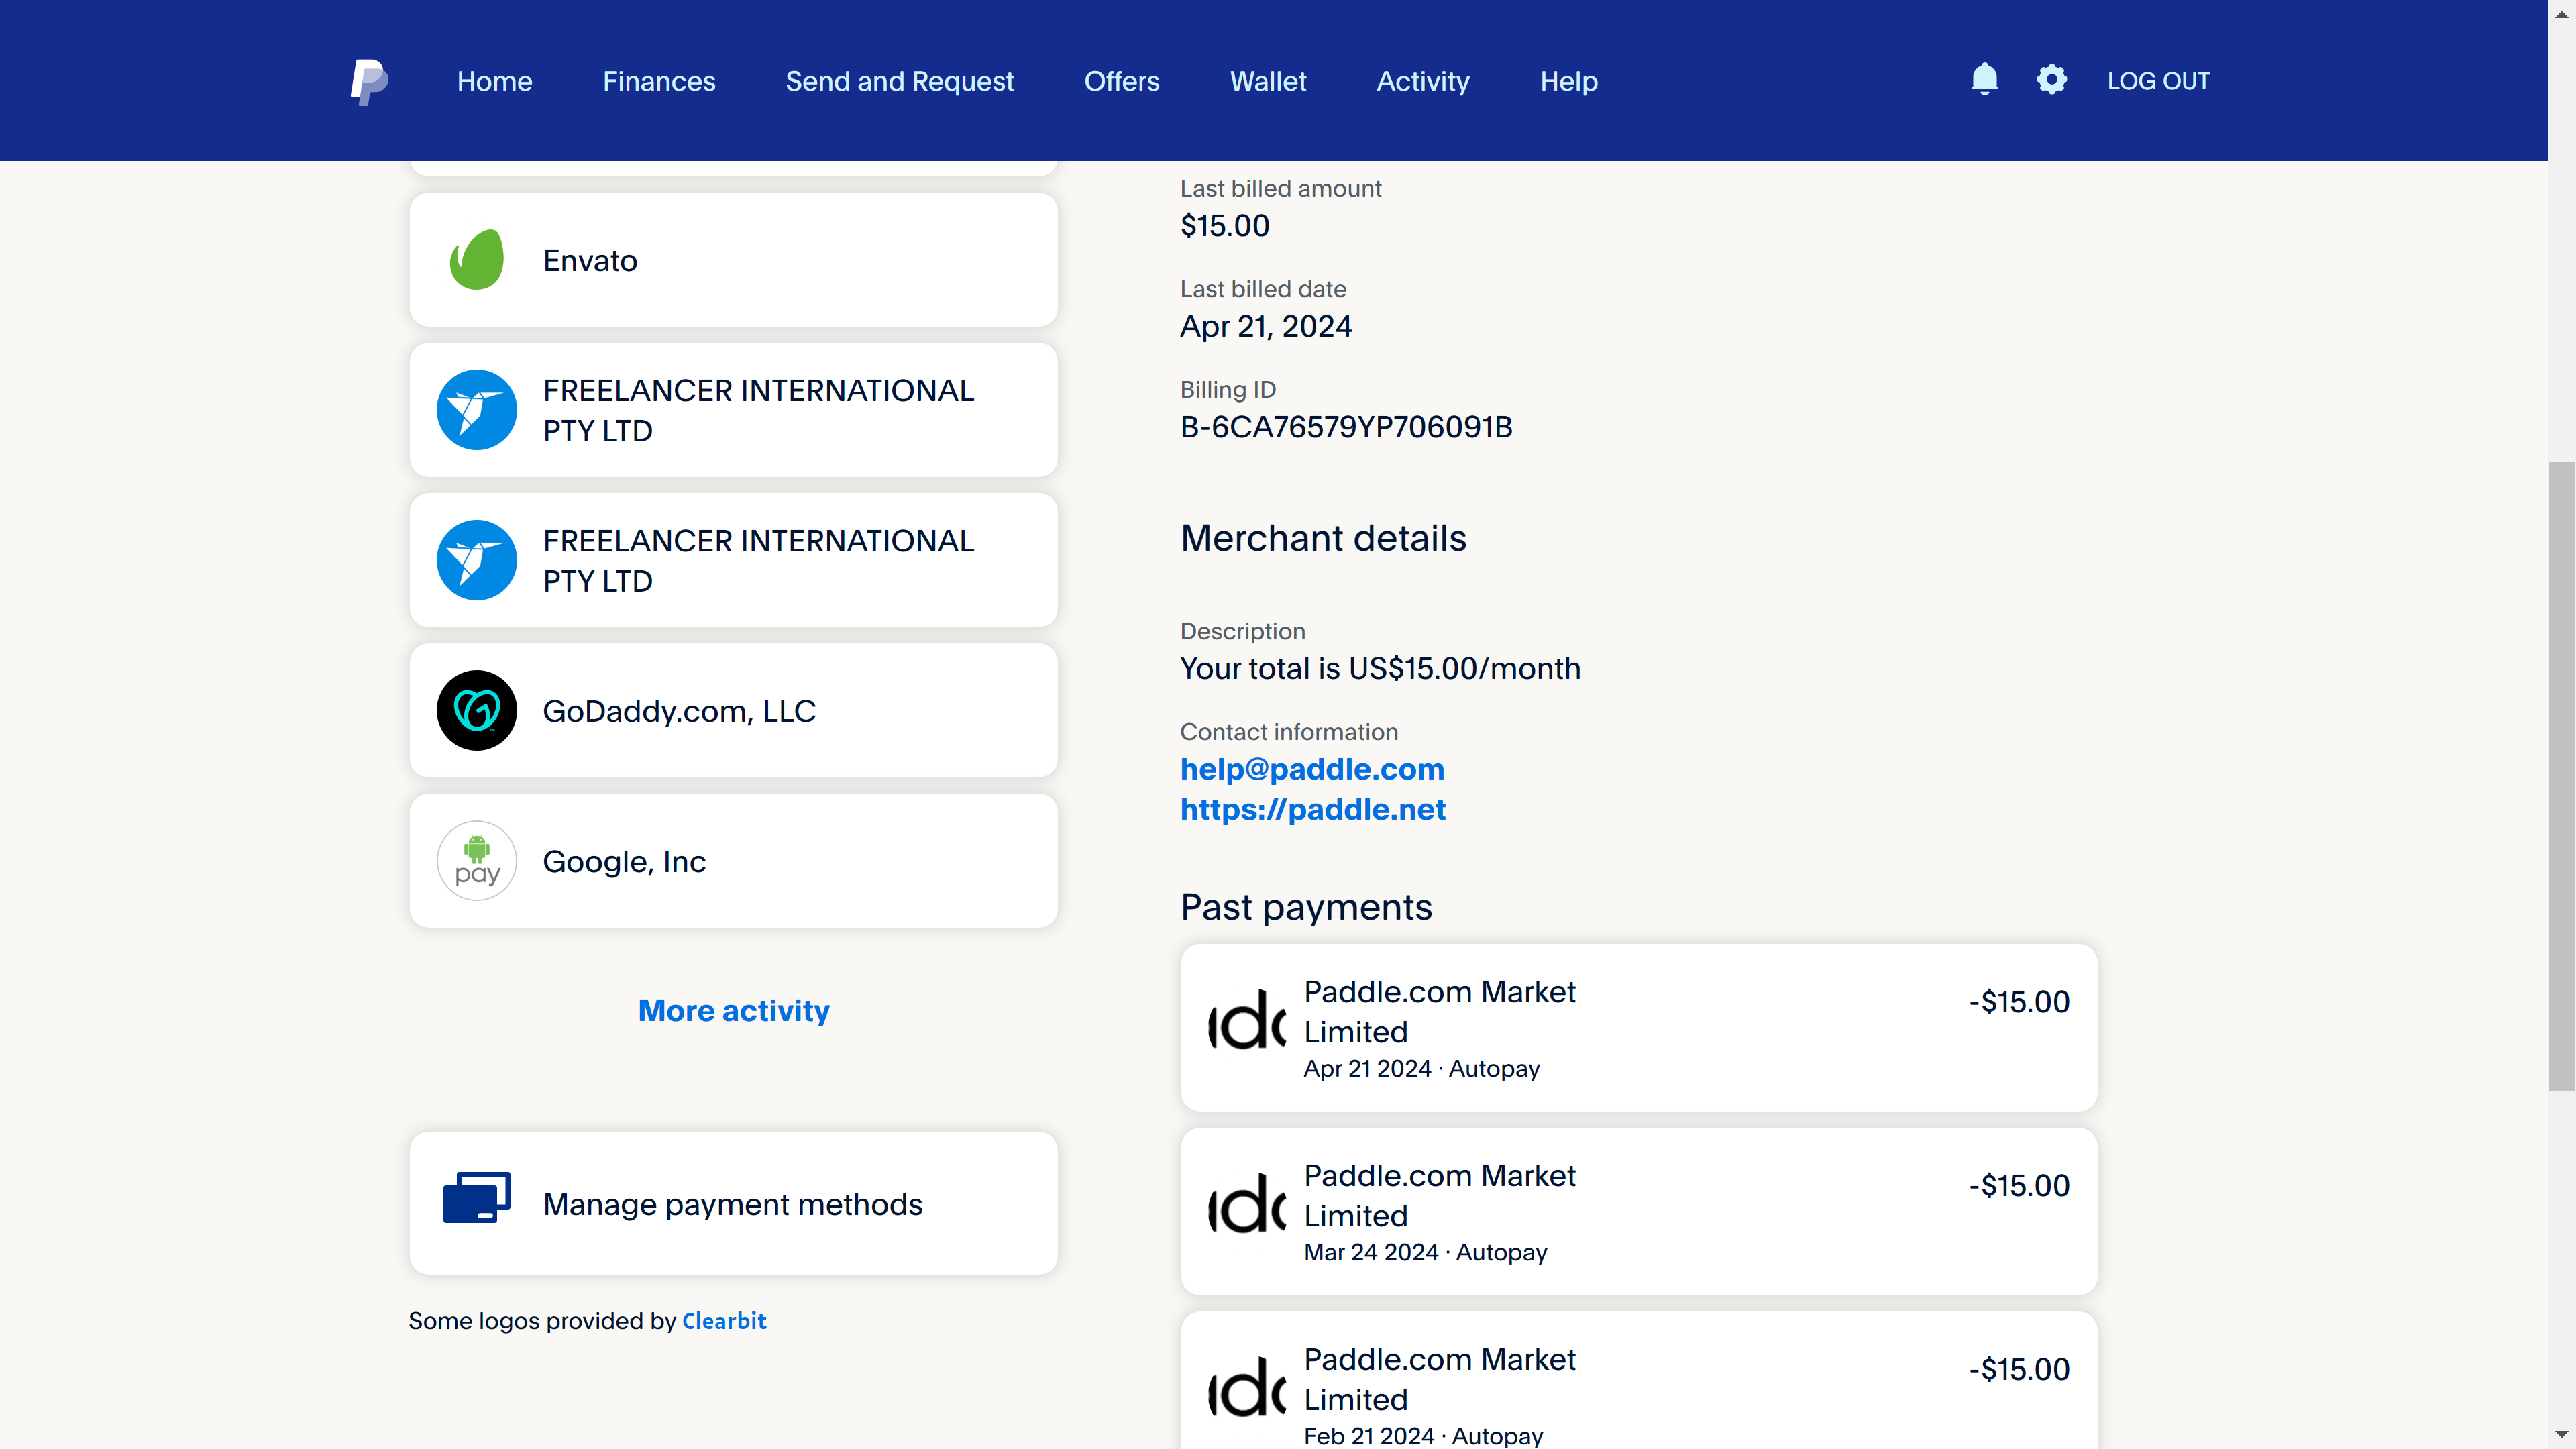Click the Envato leaf logo
2576x1449 pixels.
coord(477,260)
